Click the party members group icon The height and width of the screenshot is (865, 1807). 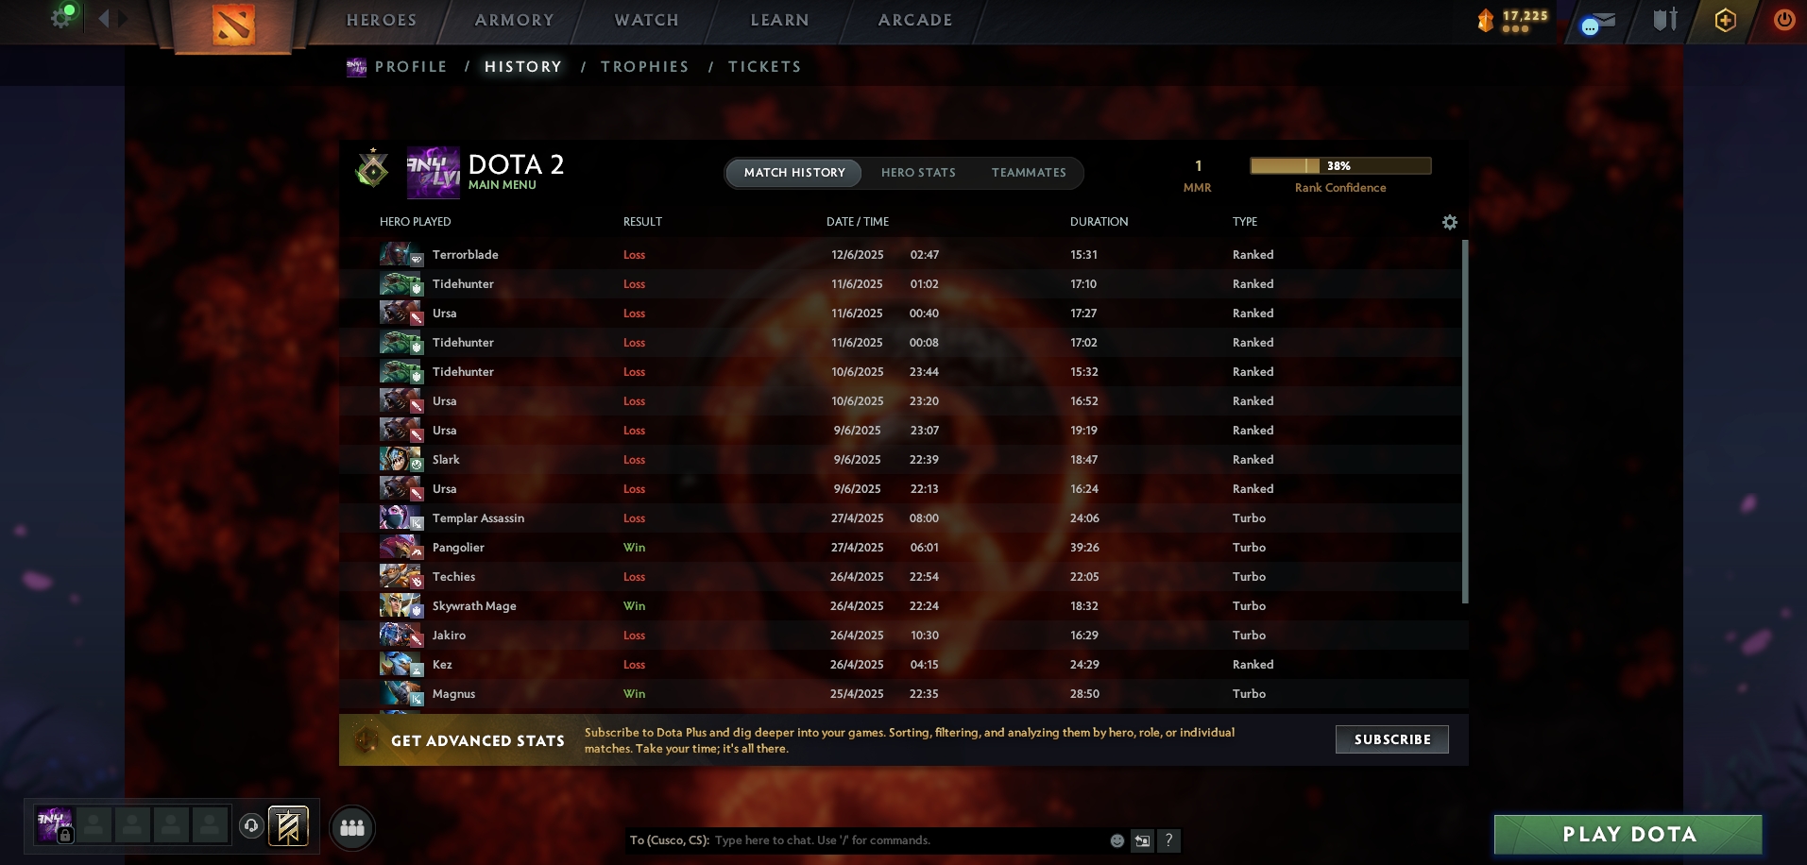(x=352, y=828)
